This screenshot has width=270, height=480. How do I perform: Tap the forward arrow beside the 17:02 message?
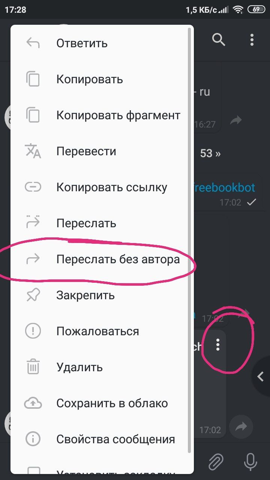(x=241, y=426)
